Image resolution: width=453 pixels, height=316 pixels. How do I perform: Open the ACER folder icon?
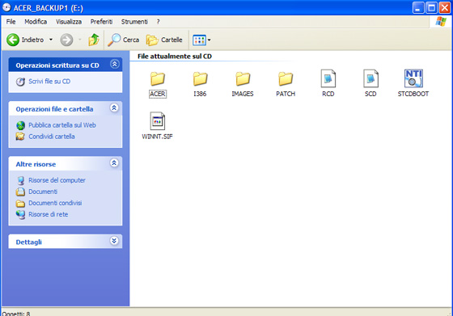[x=158, y=78]
